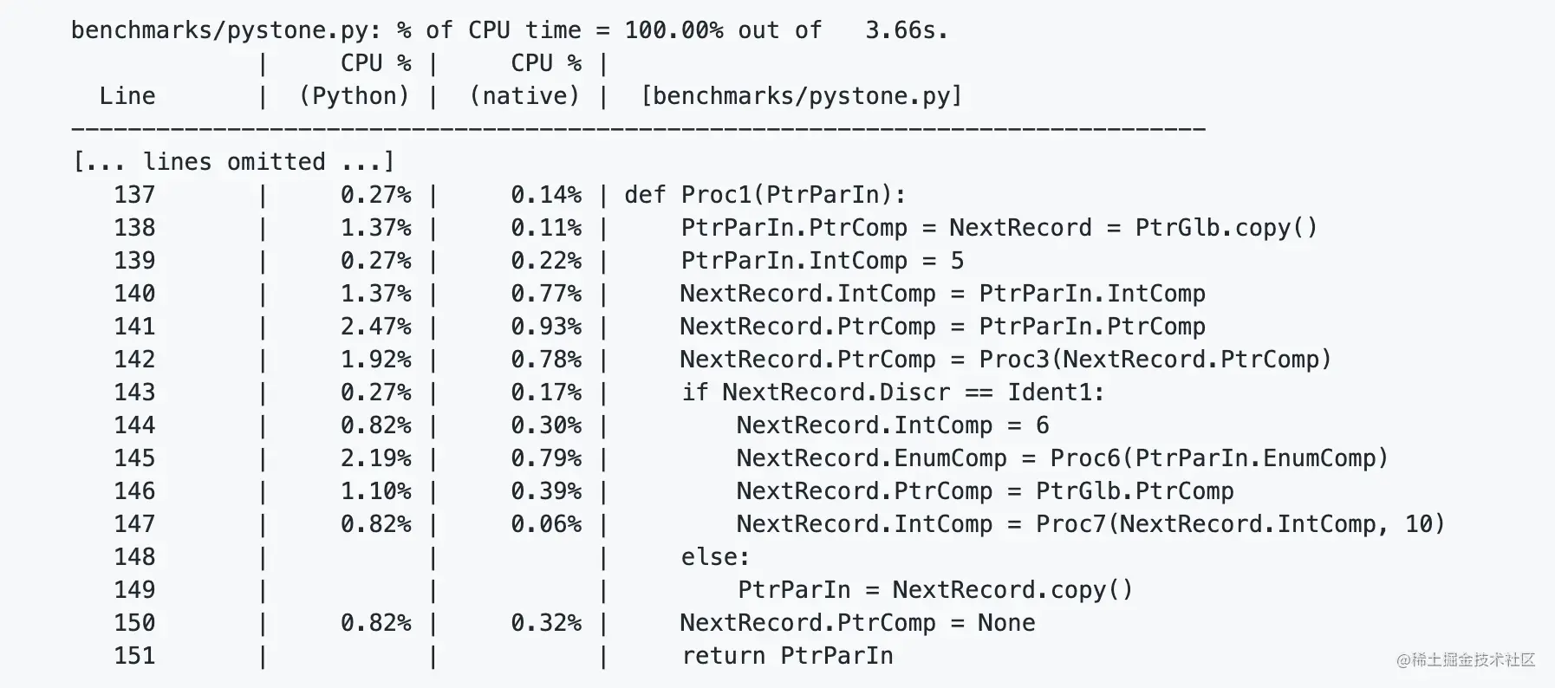Click the 2.19% value on line 145
The height and width of the screenshot is (688, 1555).
tap(376, 458)
